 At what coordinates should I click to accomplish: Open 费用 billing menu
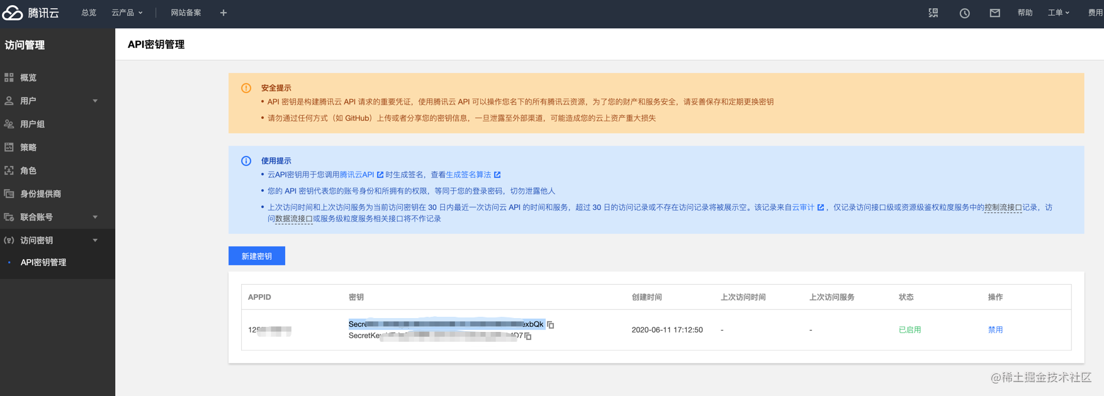pos(1096,13)
